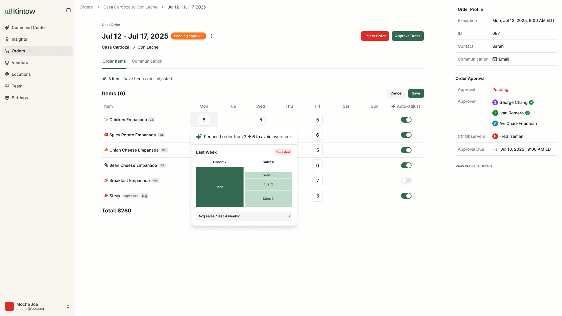Turn off Steak auto-adjust switch

pos(406,196)
